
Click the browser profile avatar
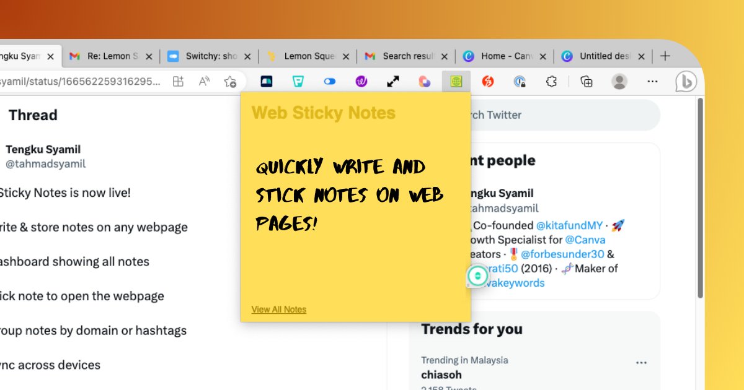pos(619,81)
